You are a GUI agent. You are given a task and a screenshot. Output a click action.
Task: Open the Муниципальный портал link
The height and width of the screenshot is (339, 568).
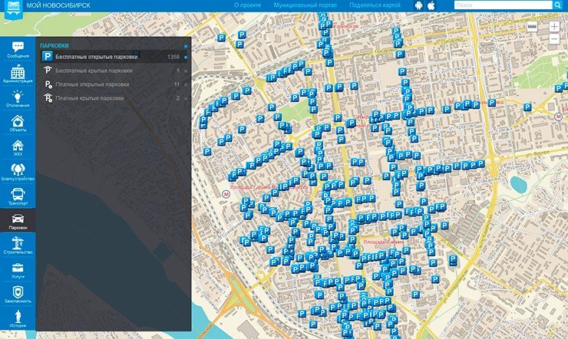pos(305,5)
